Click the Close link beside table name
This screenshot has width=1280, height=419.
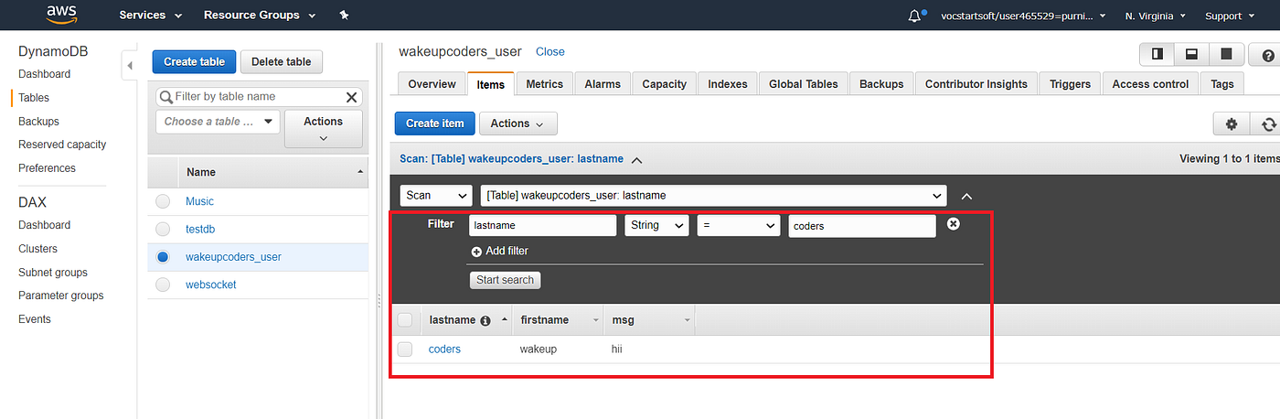(x=550, y=52)
